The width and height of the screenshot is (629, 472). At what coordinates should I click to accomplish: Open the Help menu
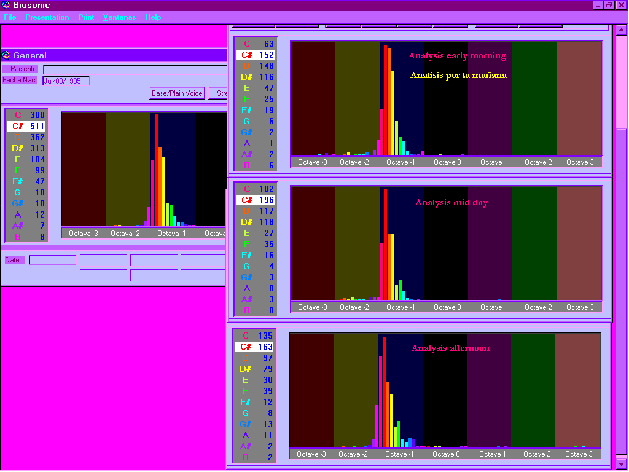153,17
